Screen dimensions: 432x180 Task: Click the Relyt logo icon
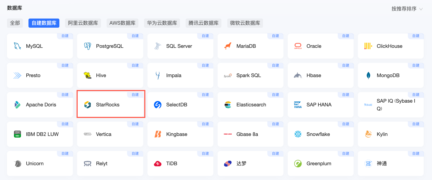88,164
